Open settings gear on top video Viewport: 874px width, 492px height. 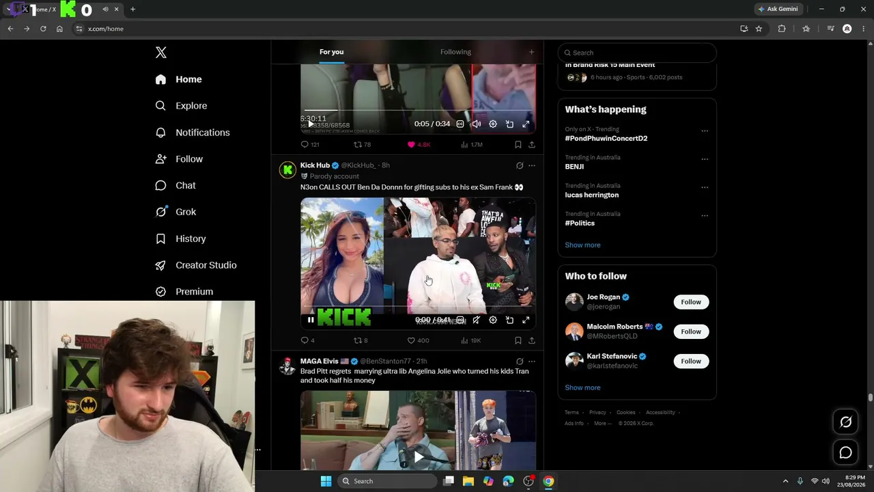(493, 124)
